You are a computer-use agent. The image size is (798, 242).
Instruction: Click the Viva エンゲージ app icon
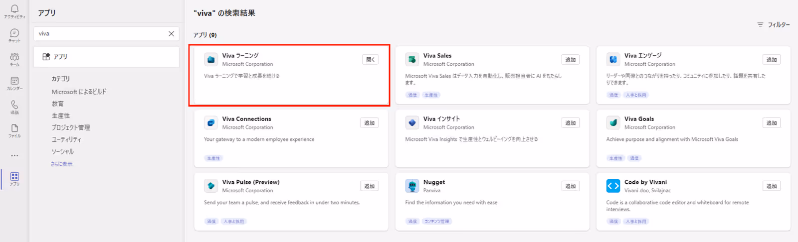(x=613, y=59)
